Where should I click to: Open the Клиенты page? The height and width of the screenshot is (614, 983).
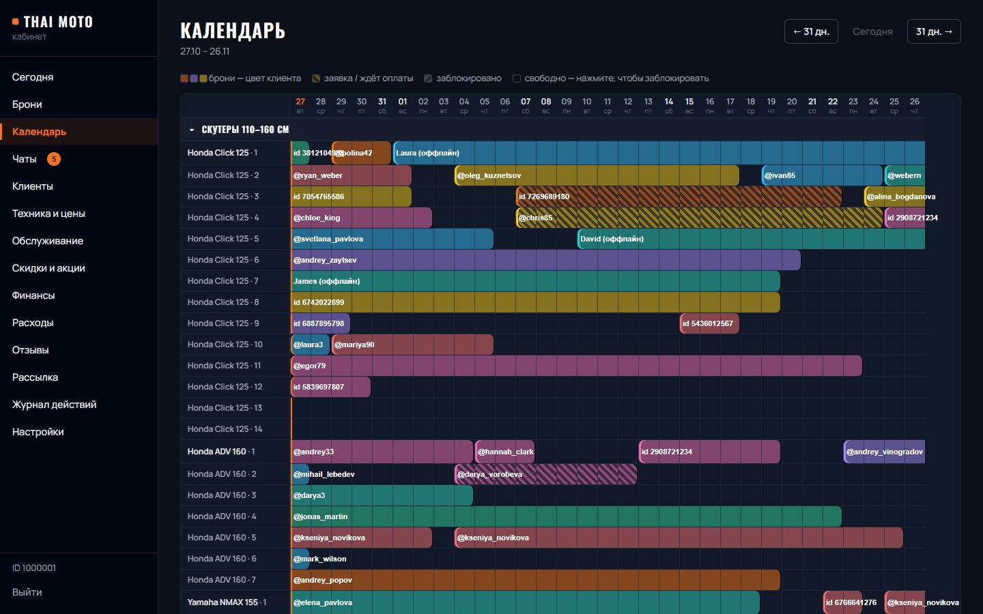(x=79, y=186)
